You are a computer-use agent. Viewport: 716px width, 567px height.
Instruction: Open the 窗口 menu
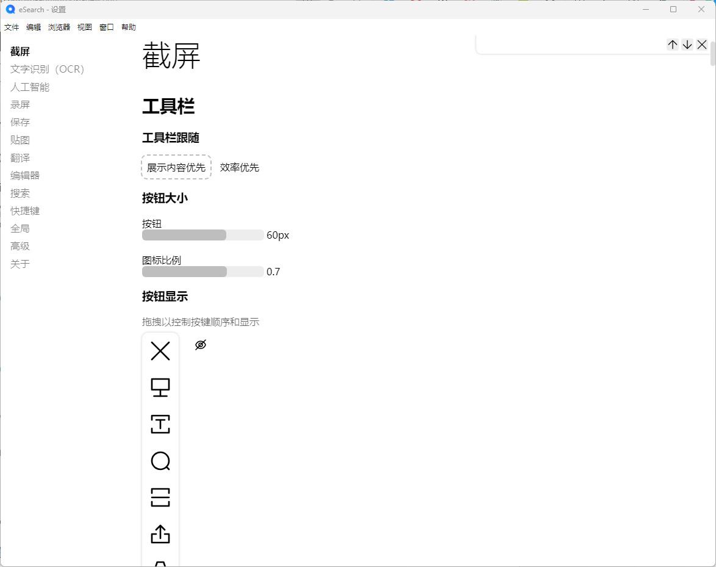coord(106,27)
